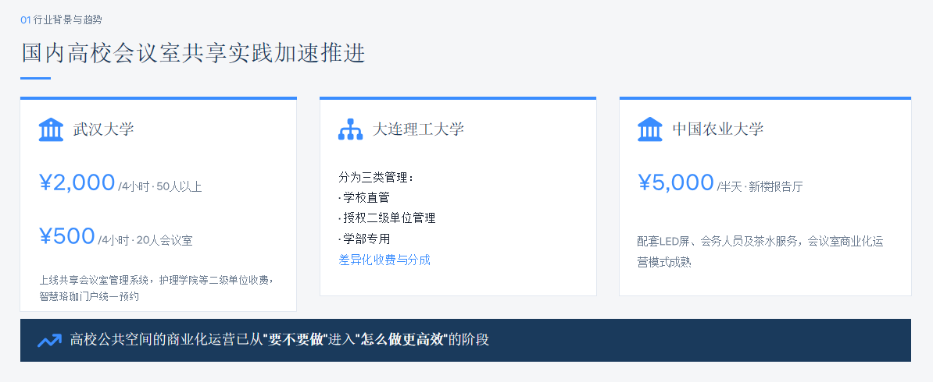Click the org-chart icon beside 大连理工大学
The image size is (933, 382).
pyautogui.click(x=351, y=129)
